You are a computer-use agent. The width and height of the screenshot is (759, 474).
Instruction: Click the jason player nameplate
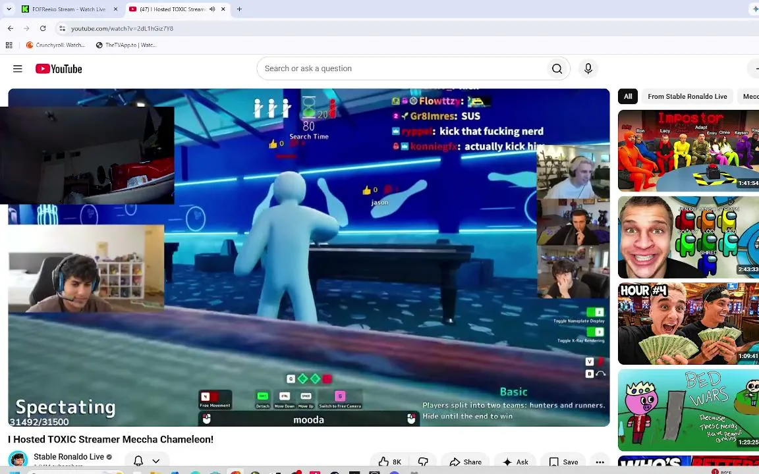click(x=379, y=202)
